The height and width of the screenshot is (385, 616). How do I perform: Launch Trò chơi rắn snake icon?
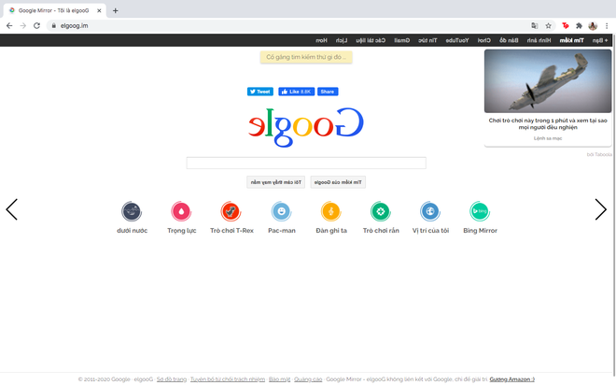pos(380,211)
